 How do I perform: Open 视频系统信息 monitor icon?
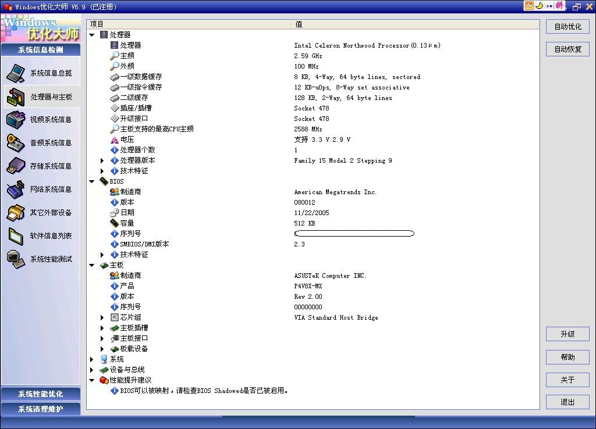click(16, 120)
